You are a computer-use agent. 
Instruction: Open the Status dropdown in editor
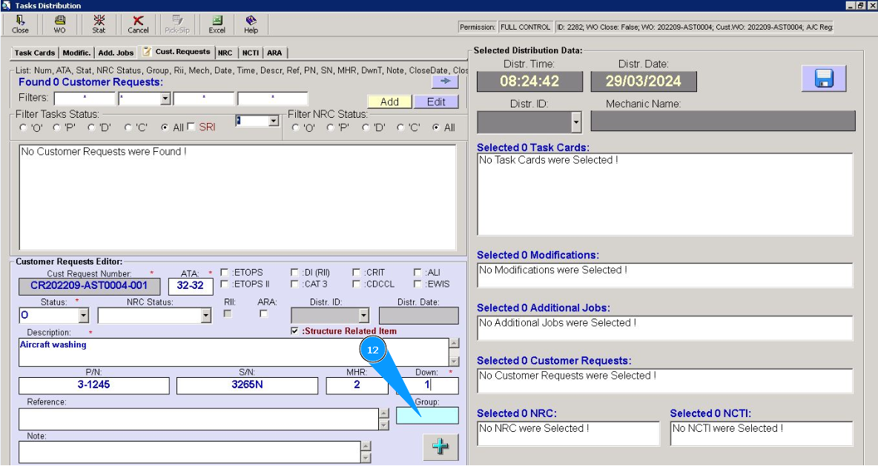click(x=83, y=316)
